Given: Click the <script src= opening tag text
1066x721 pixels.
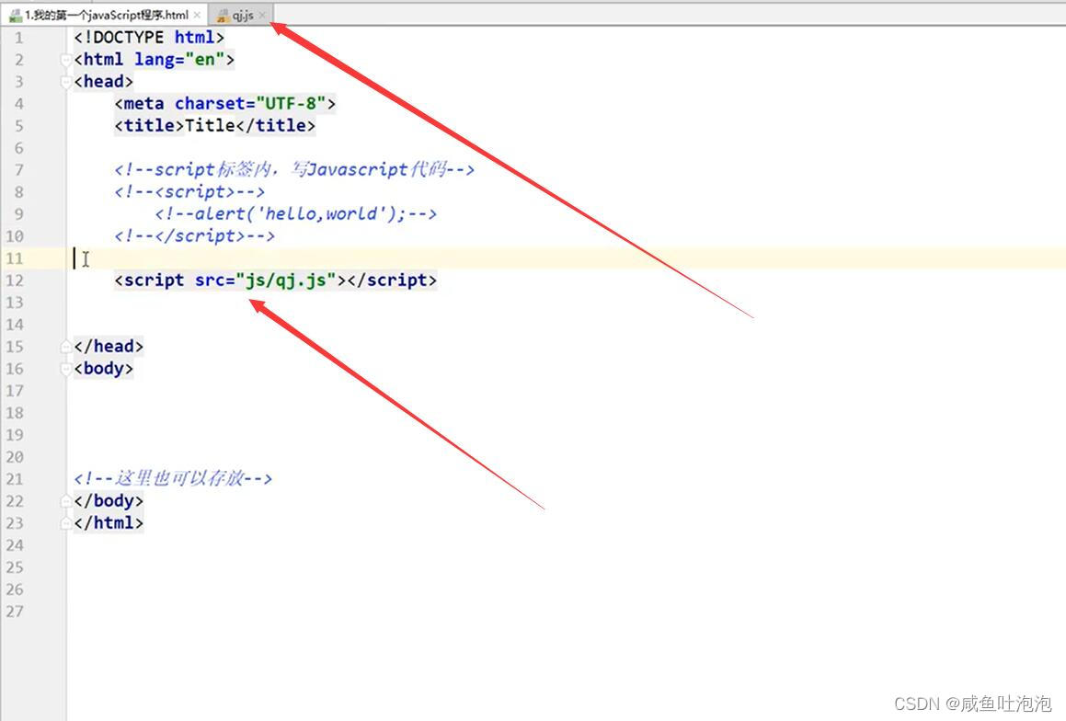Looking at the screenshot, I should pyautogui.click(x=174, y=280).
